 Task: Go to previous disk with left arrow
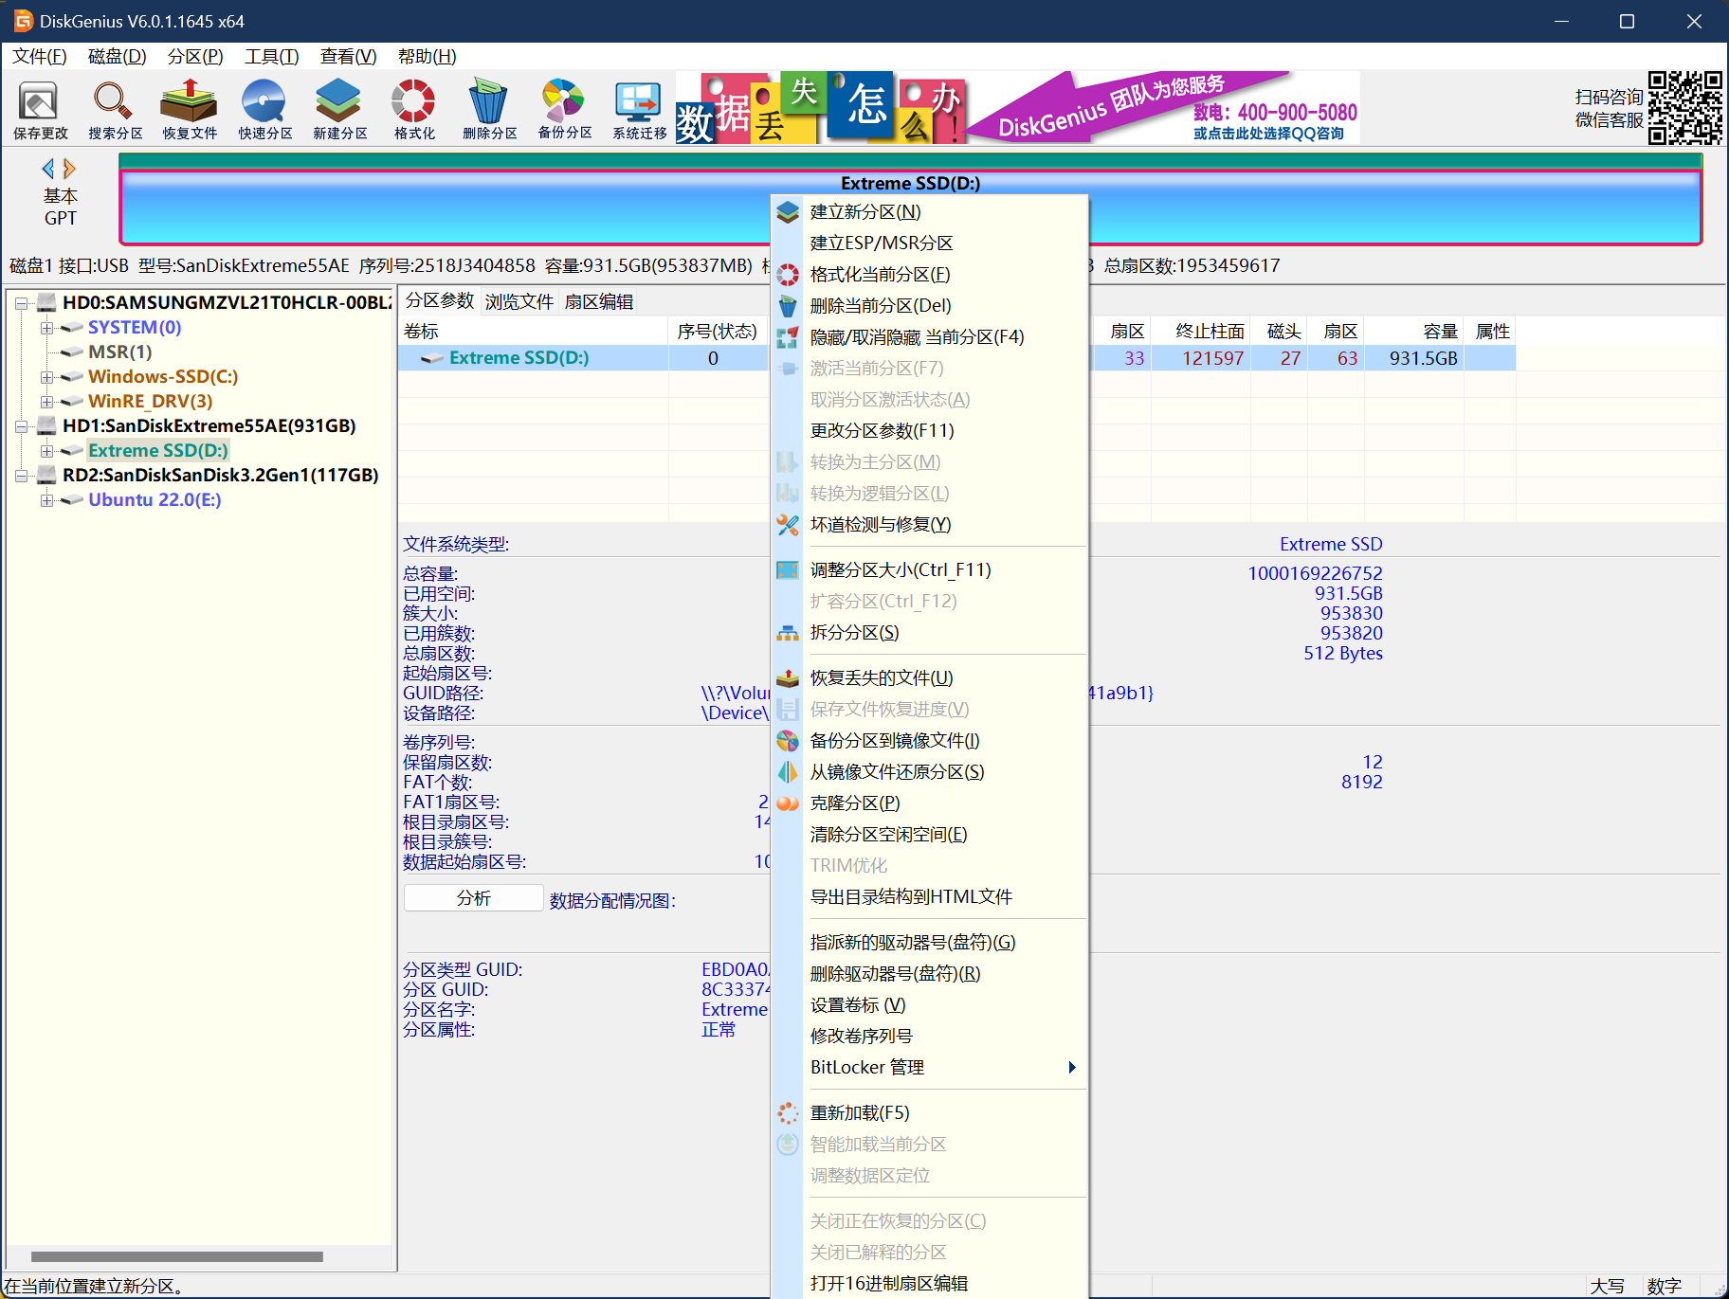tap(47, 169)
